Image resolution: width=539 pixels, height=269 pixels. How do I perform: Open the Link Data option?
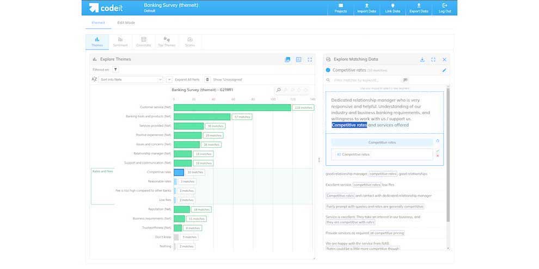click(x=392, y=8)
